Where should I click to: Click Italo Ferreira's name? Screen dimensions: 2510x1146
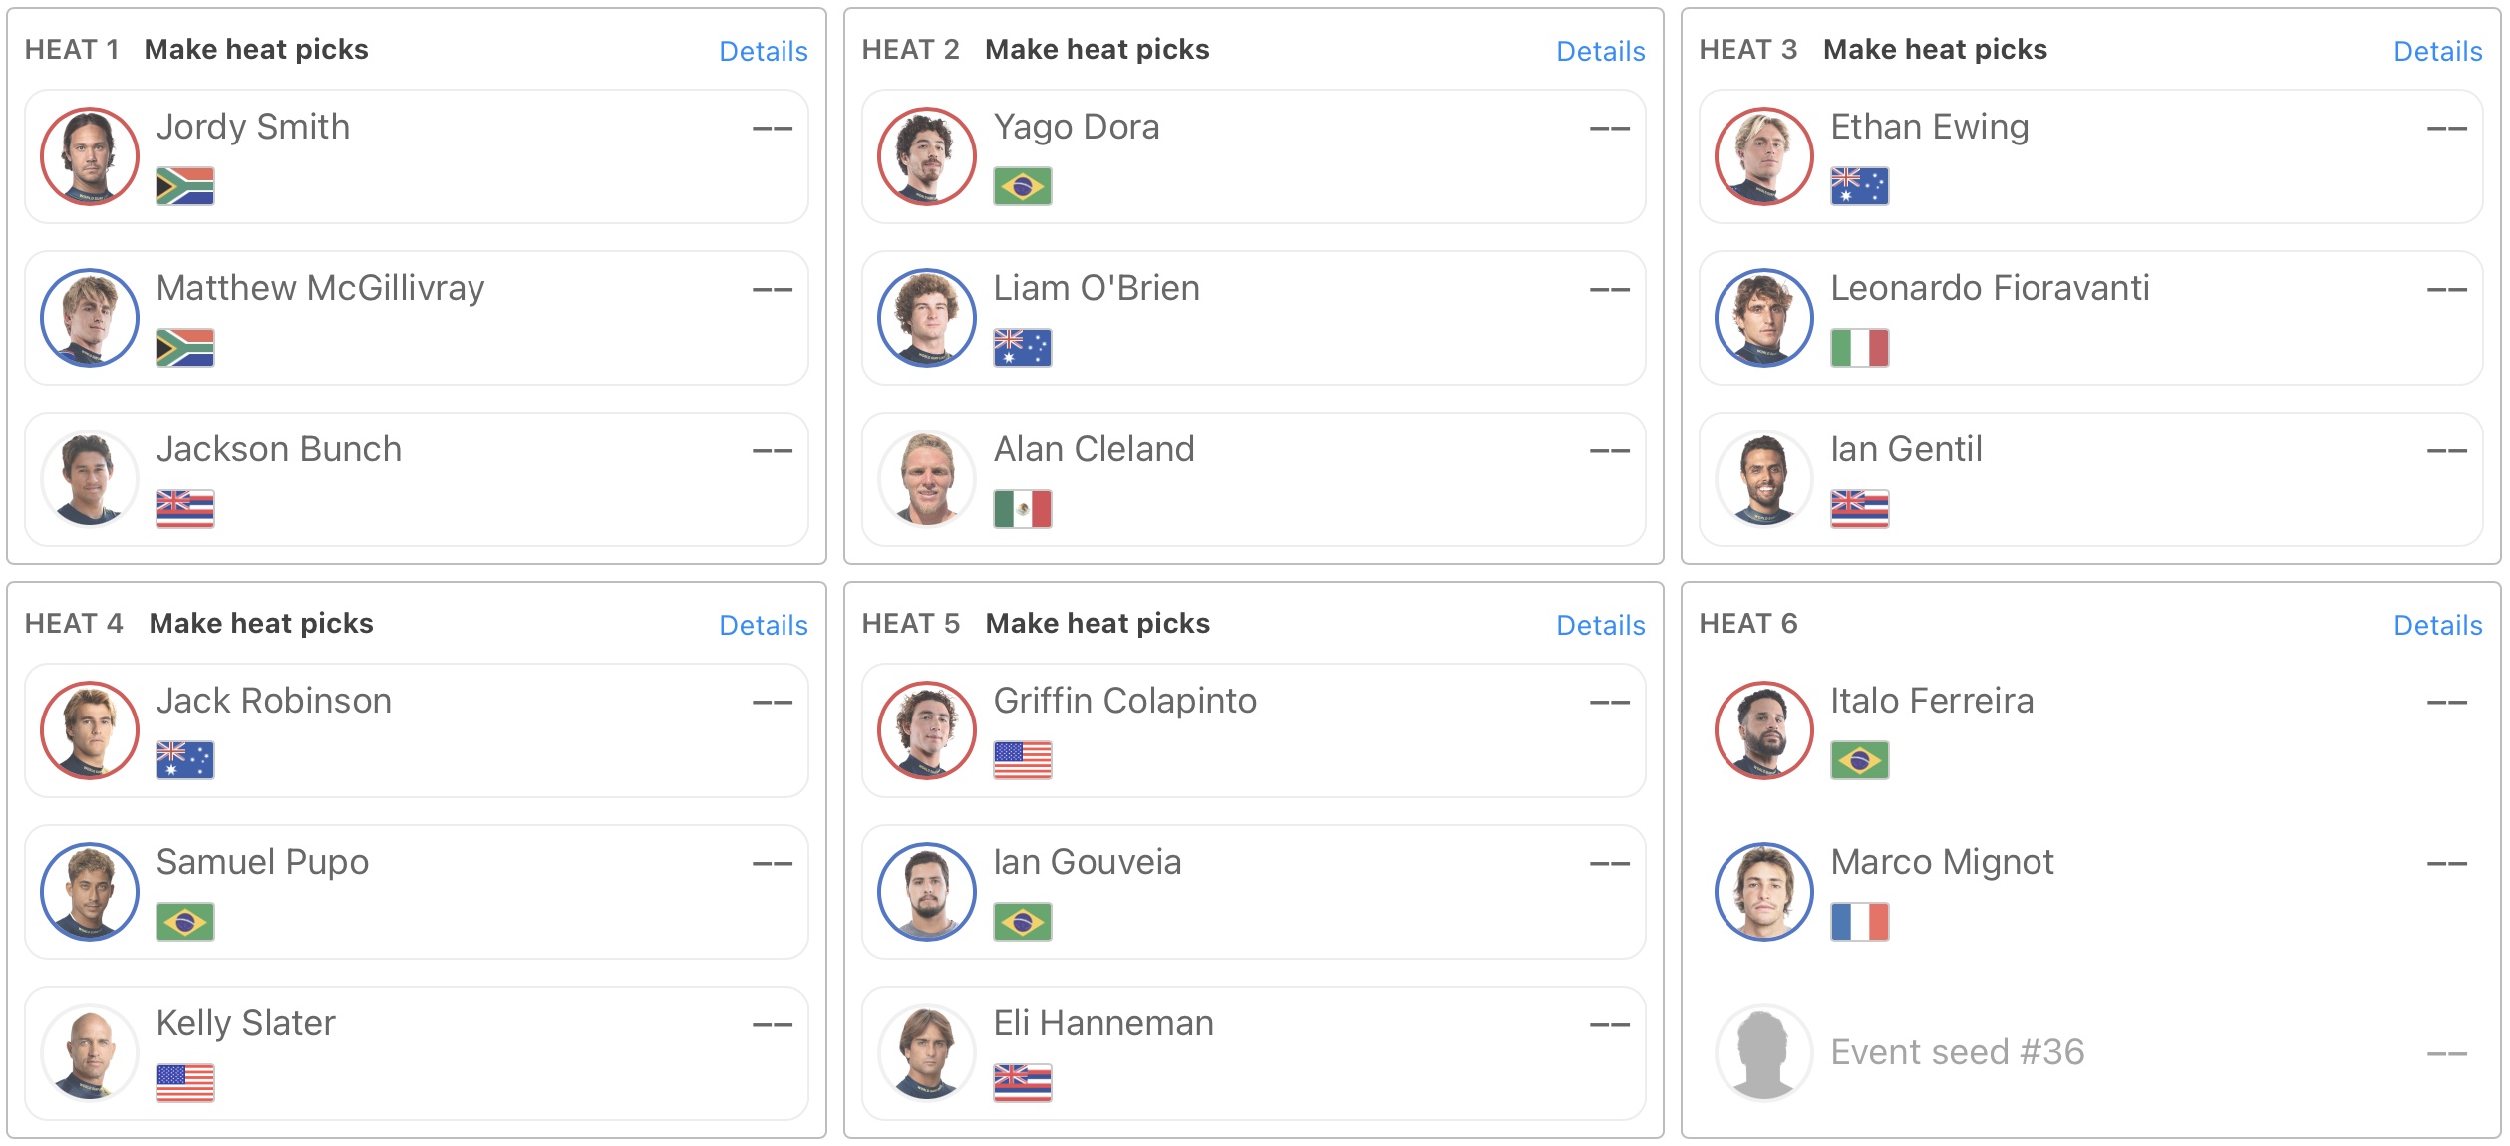(x=1931, y=701)
